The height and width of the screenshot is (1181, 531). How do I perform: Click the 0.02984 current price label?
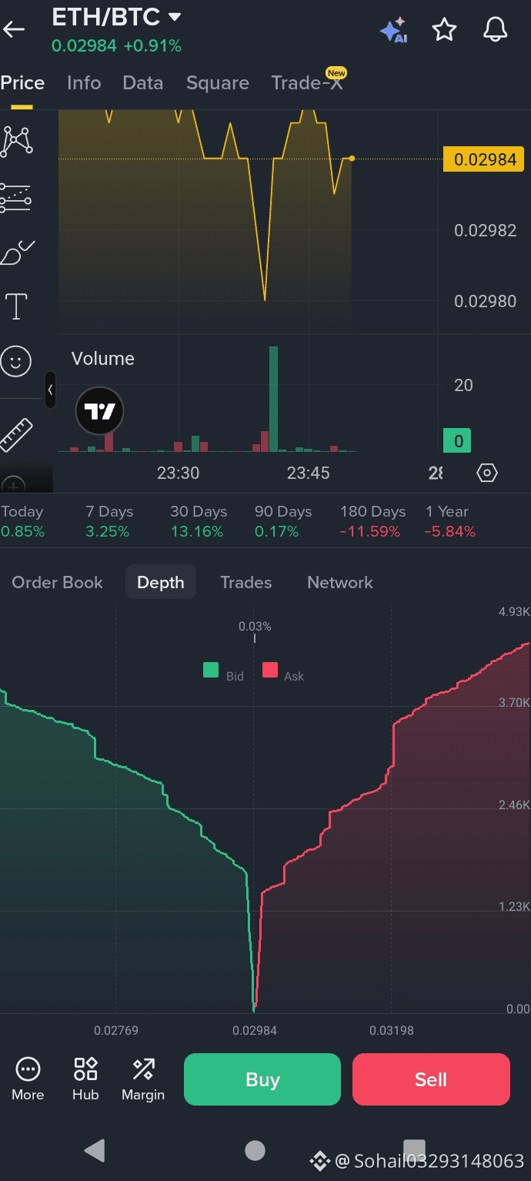(x=484, y=159)
